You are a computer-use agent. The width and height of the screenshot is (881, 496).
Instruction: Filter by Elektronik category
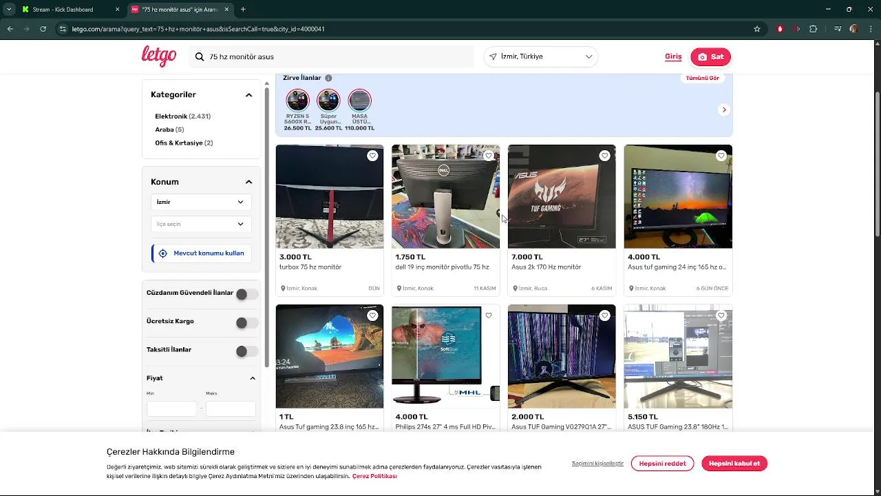point(182,116)
